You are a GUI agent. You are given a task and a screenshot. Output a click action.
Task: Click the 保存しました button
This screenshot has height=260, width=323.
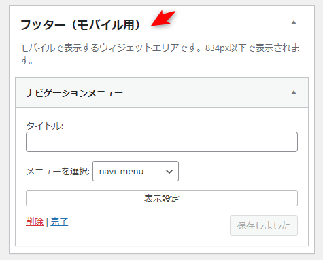tap(264, 225)
